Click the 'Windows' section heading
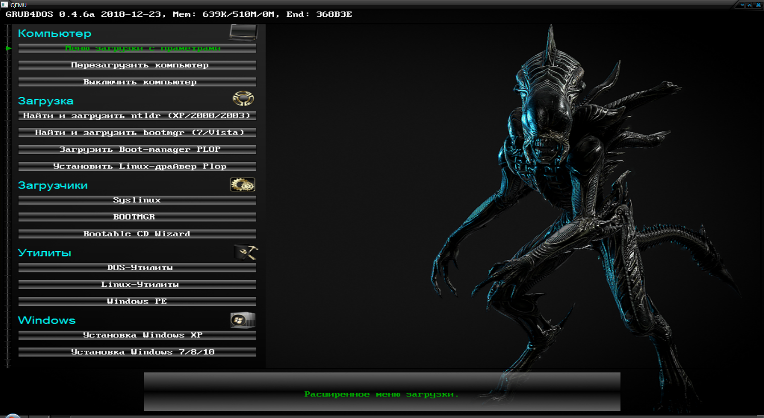The width and height of the screenshot is (764, 418). point(47,320)
